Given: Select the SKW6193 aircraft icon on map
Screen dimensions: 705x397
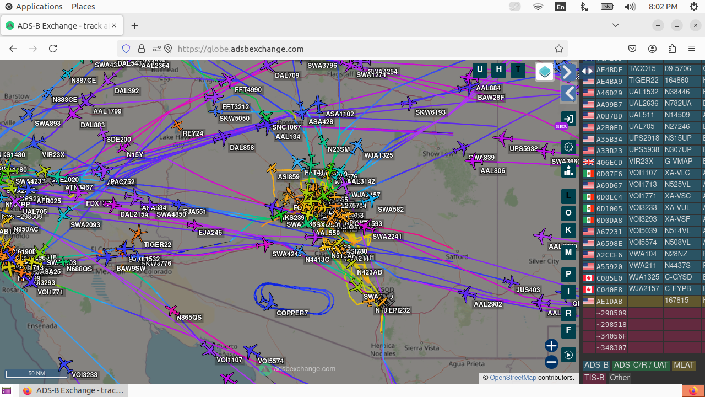Looking at the screenshot, I should tap(409, 103).
